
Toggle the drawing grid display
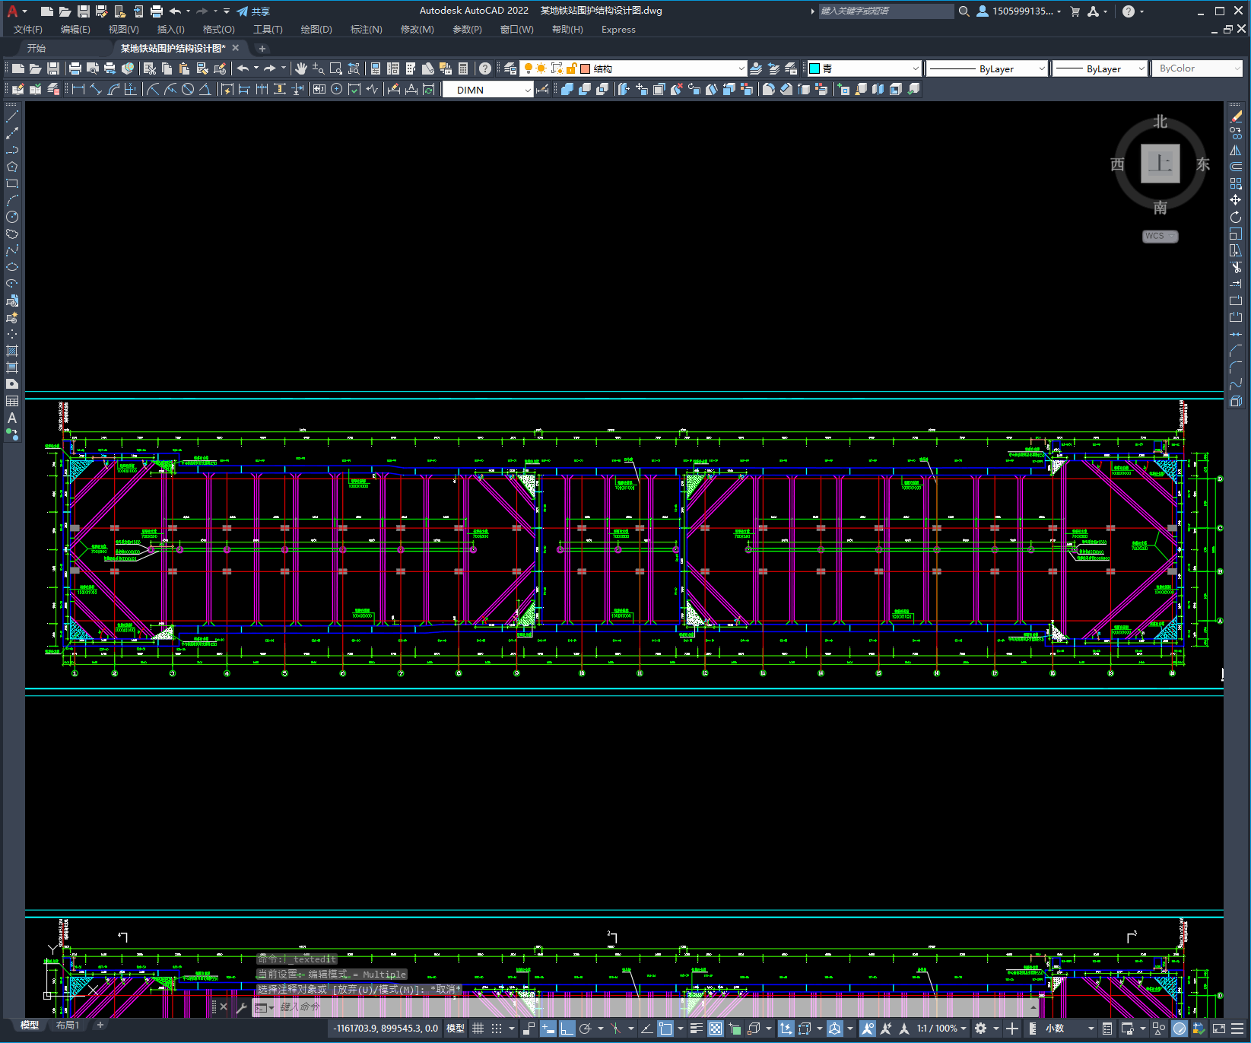tap(478, 1029)
